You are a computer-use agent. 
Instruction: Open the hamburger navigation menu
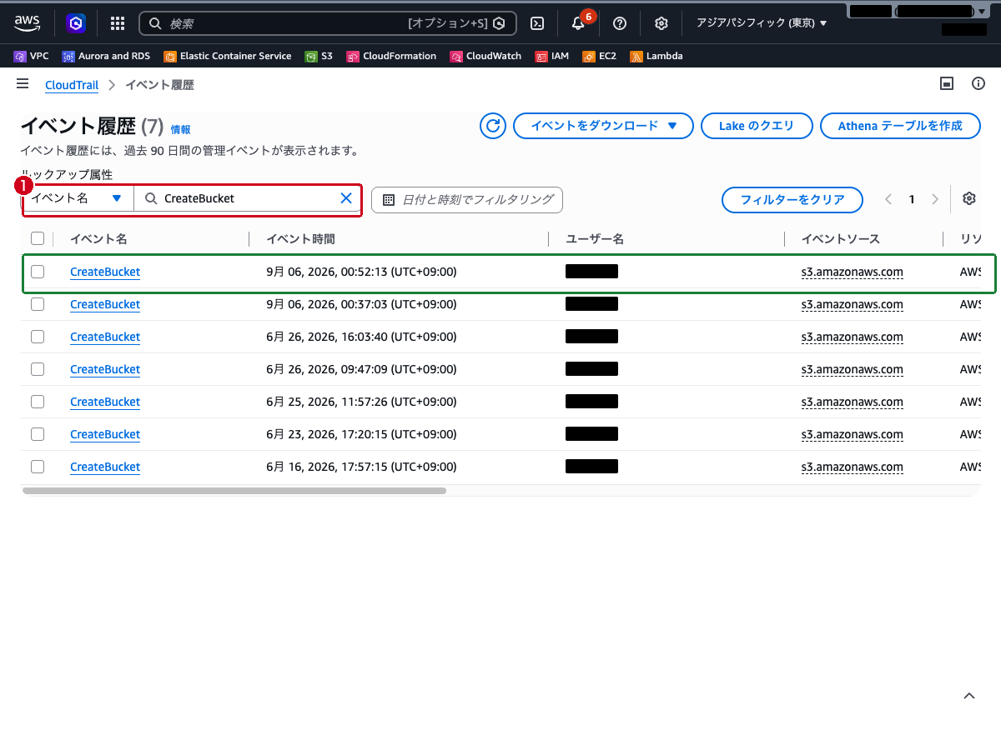[x=23, y=84]
